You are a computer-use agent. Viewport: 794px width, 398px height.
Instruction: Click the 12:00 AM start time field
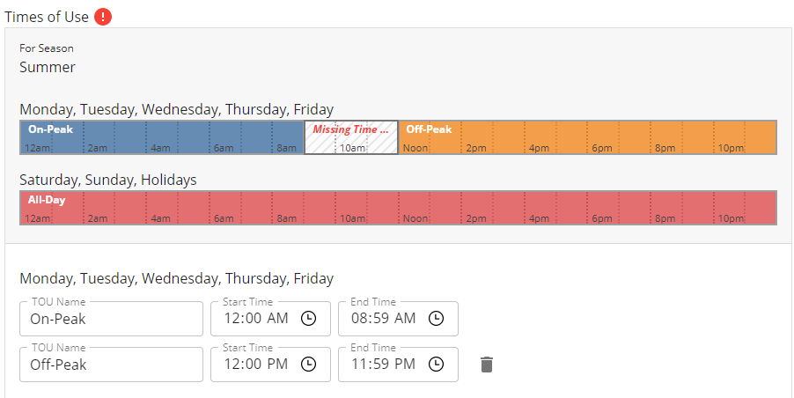pyautogui.click(x=255, y=319)
